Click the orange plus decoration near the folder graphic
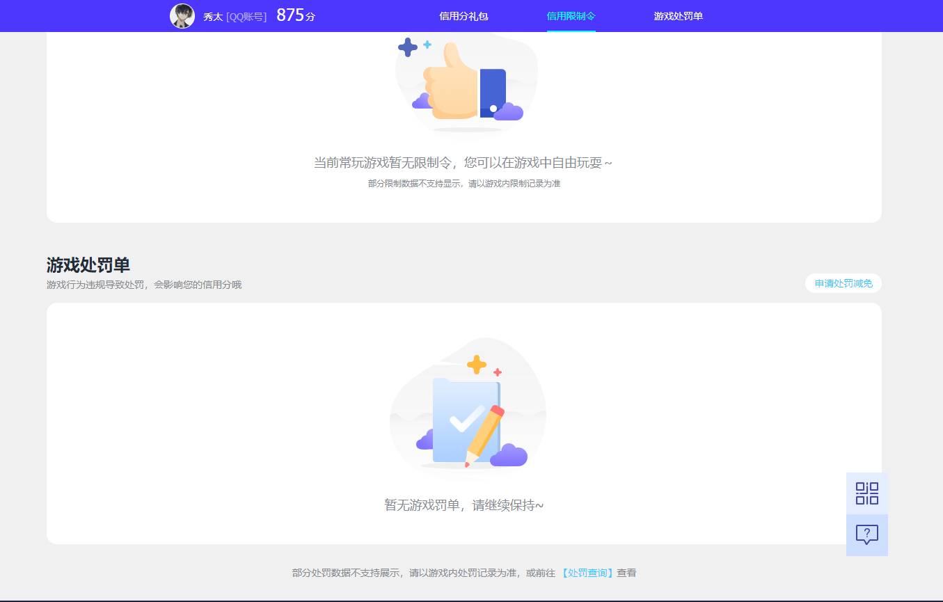The image size is (943, 602). tap(477, 364)
